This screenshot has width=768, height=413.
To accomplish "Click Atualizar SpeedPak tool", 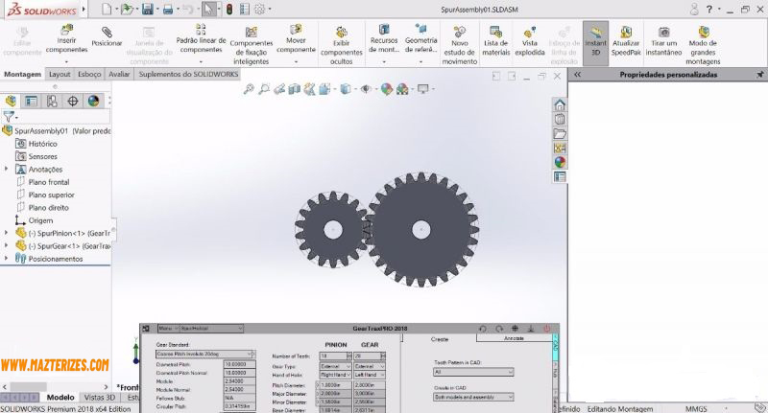I will point(626,41).
